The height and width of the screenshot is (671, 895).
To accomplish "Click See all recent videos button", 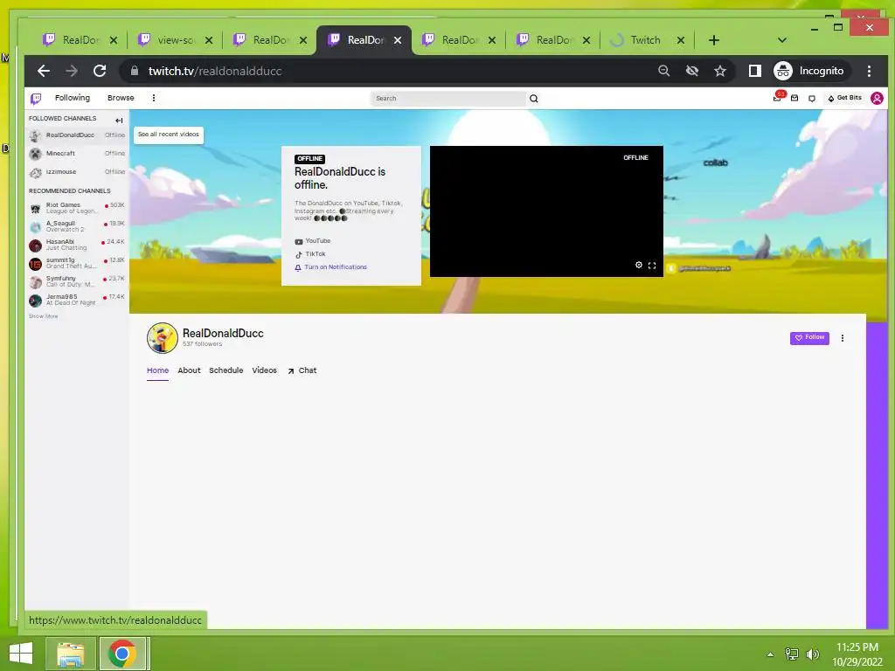I will (169, 135).
